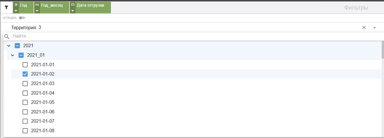The height and width of the screenshot is (138, 384).
Task: Click the search magnifier icon
Action: coord(7,37)
